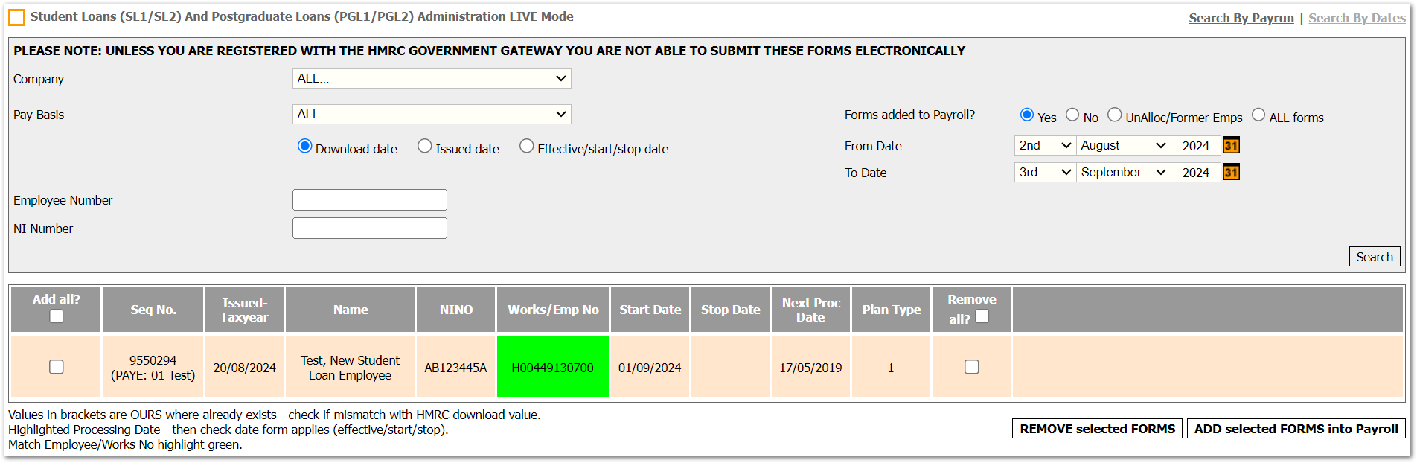Click ADD selected FORMS into Payroll
This screenshot has width=1417, height=463.
[x=1296, y=429]
